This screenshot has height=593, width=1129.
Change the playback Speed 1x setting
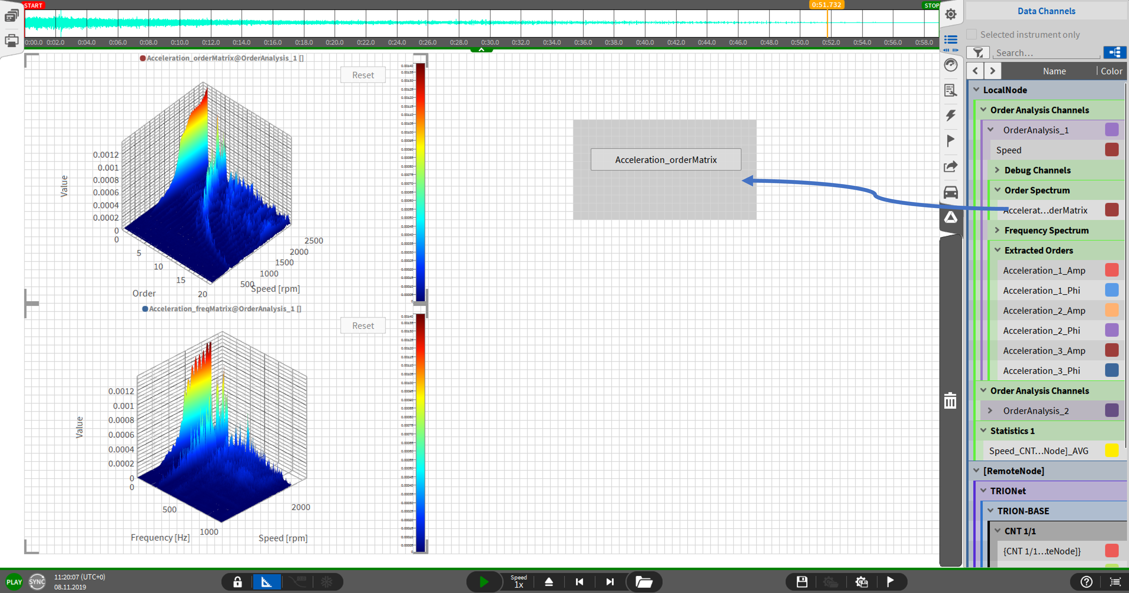click(519, 582)
